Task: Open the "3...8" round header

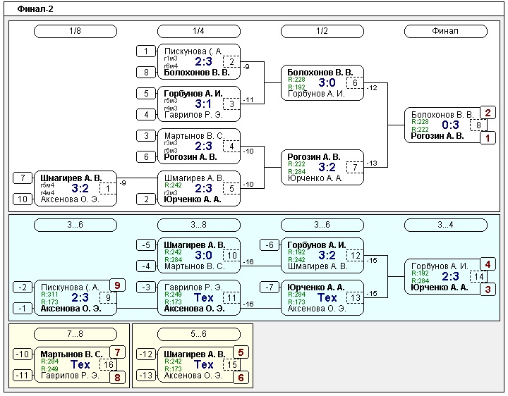Action: (198, 225)
